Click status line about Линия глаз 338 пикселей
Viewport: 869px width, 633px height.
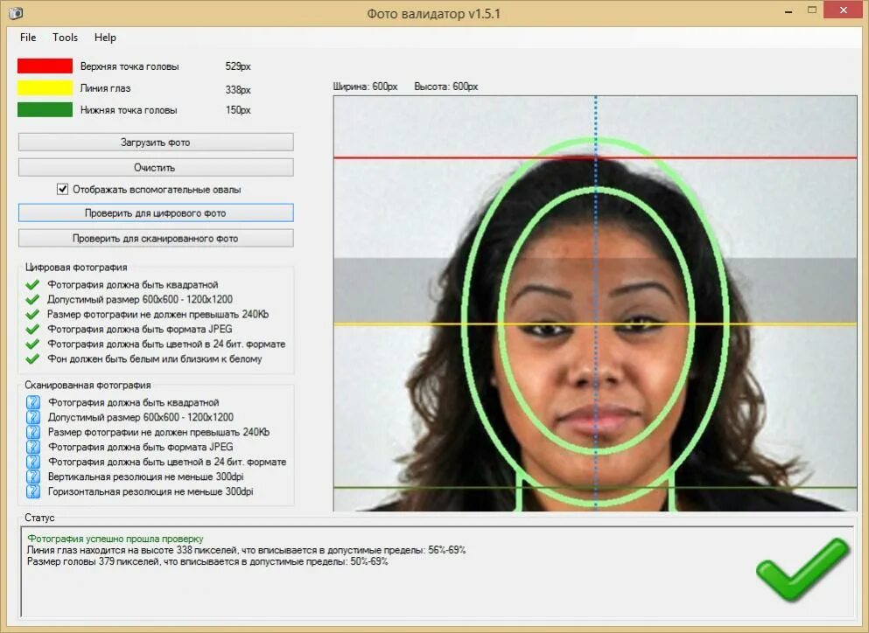247,550
